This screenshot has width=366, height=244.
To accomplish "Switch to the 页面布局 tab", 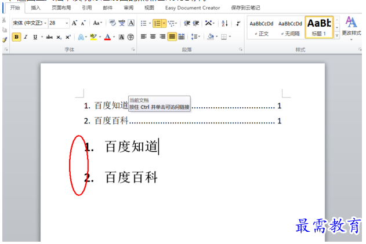I will (61, 8).
